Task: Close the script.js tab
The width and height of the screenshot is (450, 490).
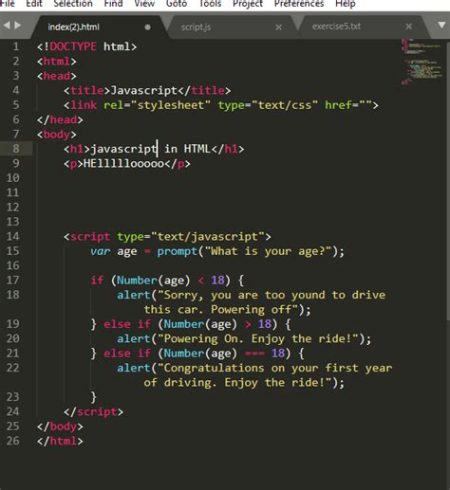Action: [x=278, y=27]
